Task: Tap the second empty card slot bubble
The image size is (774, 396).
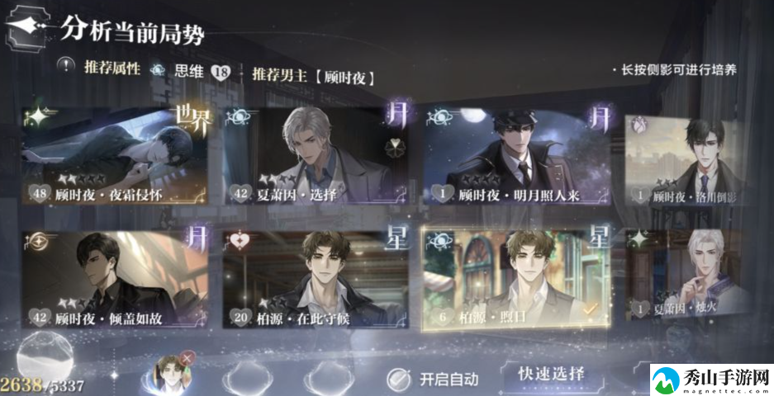Action: tap(248, 378)
